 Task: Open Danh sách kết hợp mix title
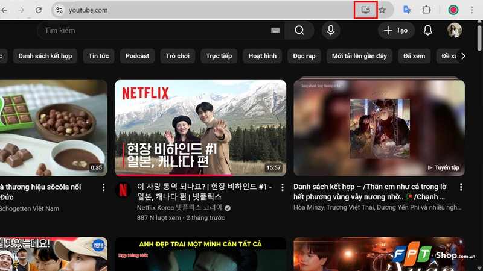click(x=370, y=192)
